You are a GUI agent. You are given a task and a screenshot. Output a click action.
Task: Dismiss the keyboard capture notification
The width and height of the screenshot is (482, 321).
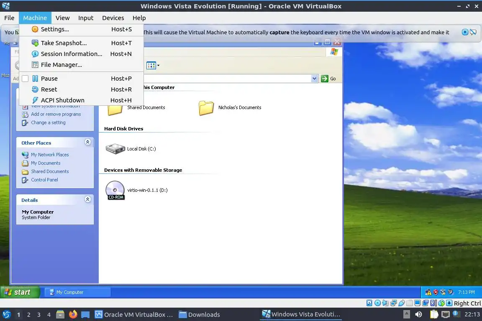pos(465,32)
